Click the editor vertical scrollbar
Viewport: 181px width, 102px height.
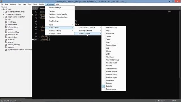tap(180, 44)
